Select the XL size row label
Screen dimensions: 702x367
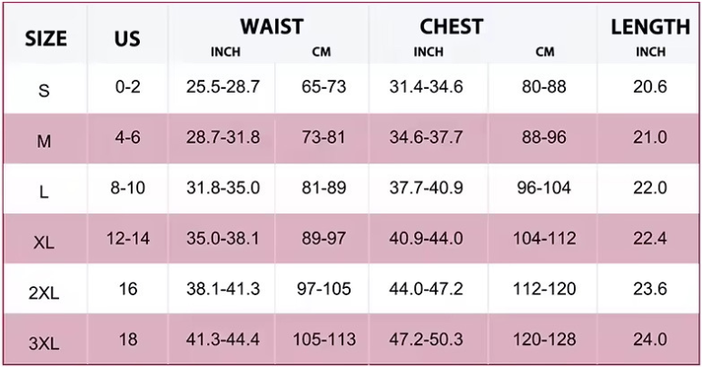click(x=44, y=242)
